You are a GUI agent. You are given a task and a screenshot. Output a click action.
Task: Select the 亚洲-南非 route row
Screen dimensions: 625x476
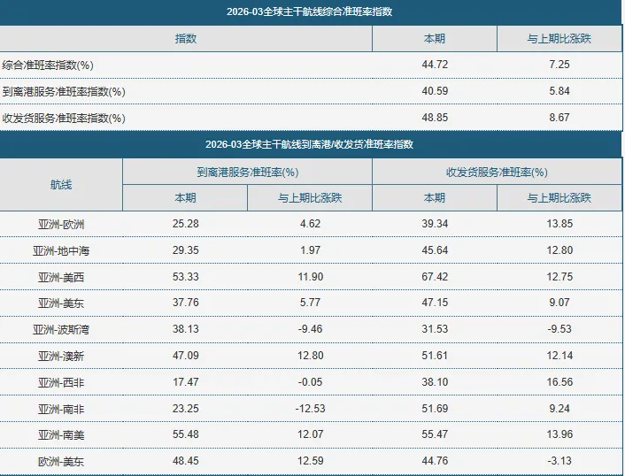tap(311, 408)
